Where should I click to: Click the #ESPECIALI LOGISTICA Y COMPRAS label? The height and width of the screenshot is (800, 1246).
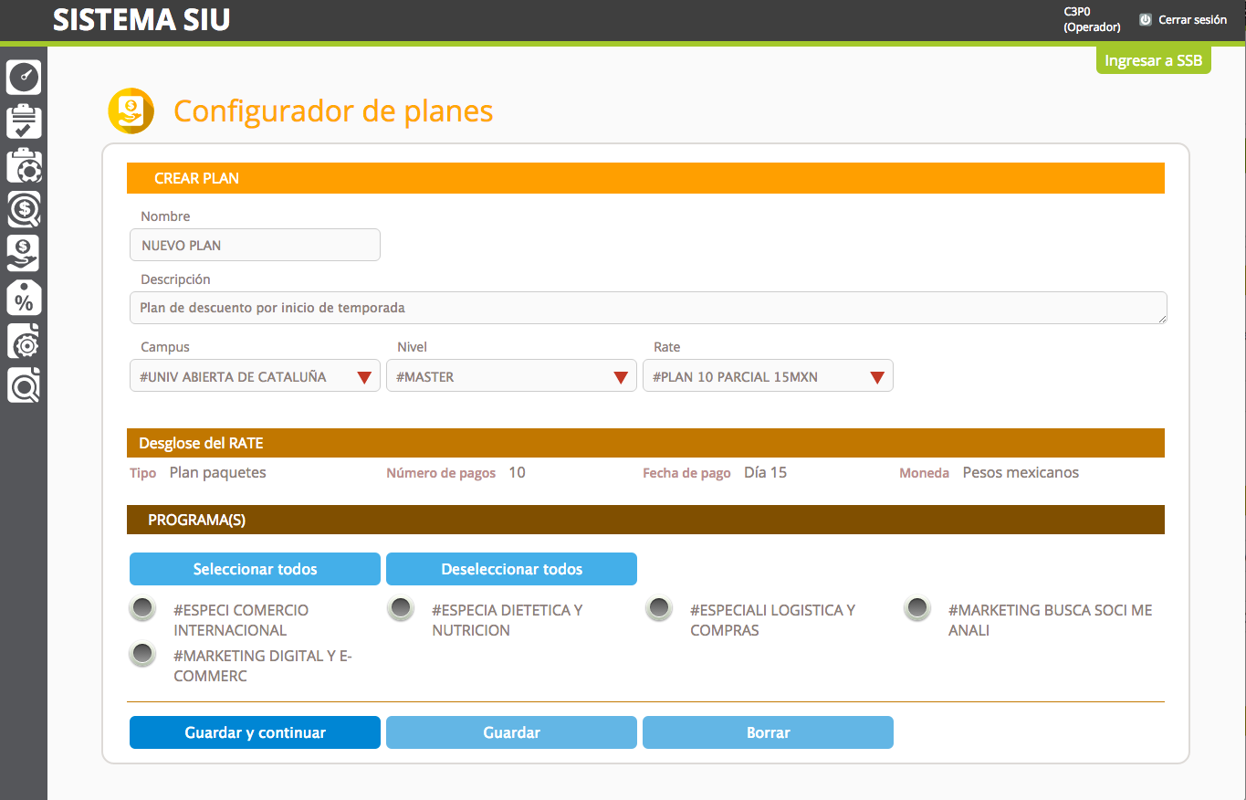point(772,620)
